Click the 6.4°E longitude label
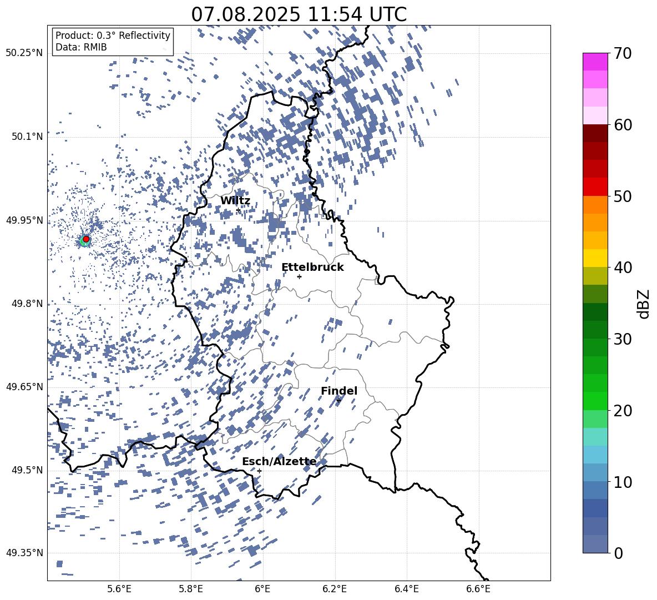Image resolution: width=657 pixels, height=600 pixels. (407, 589)
